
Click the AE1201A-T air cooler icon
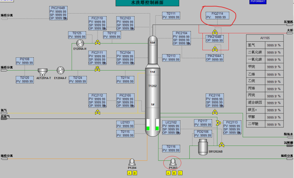point(43,72)
